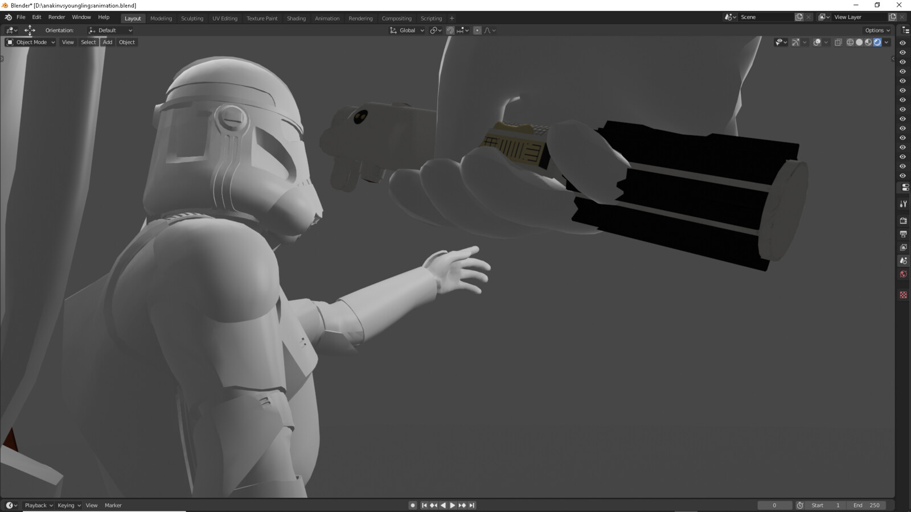Open the File menu
Screen dimensions: 911x512
[20, 17]
